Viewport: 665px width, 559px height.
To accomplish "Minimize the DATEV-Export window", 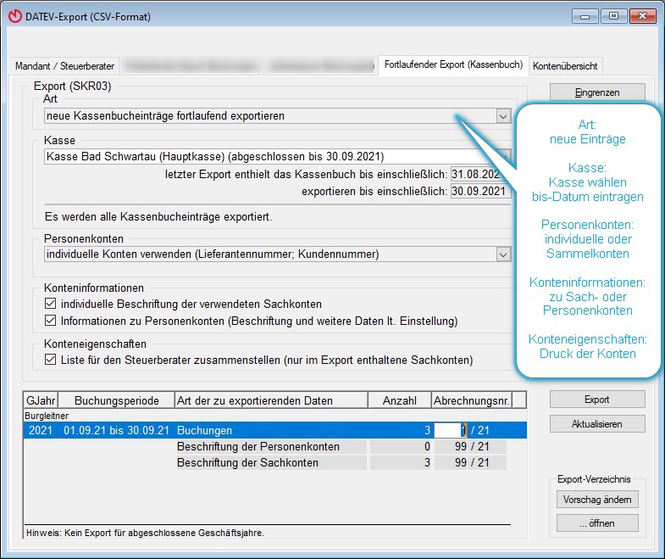I will click(x=585, y=17).
